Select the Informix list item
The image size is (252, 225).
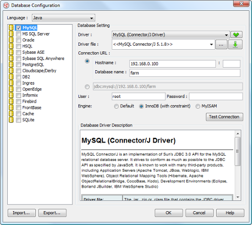point(30,95)
